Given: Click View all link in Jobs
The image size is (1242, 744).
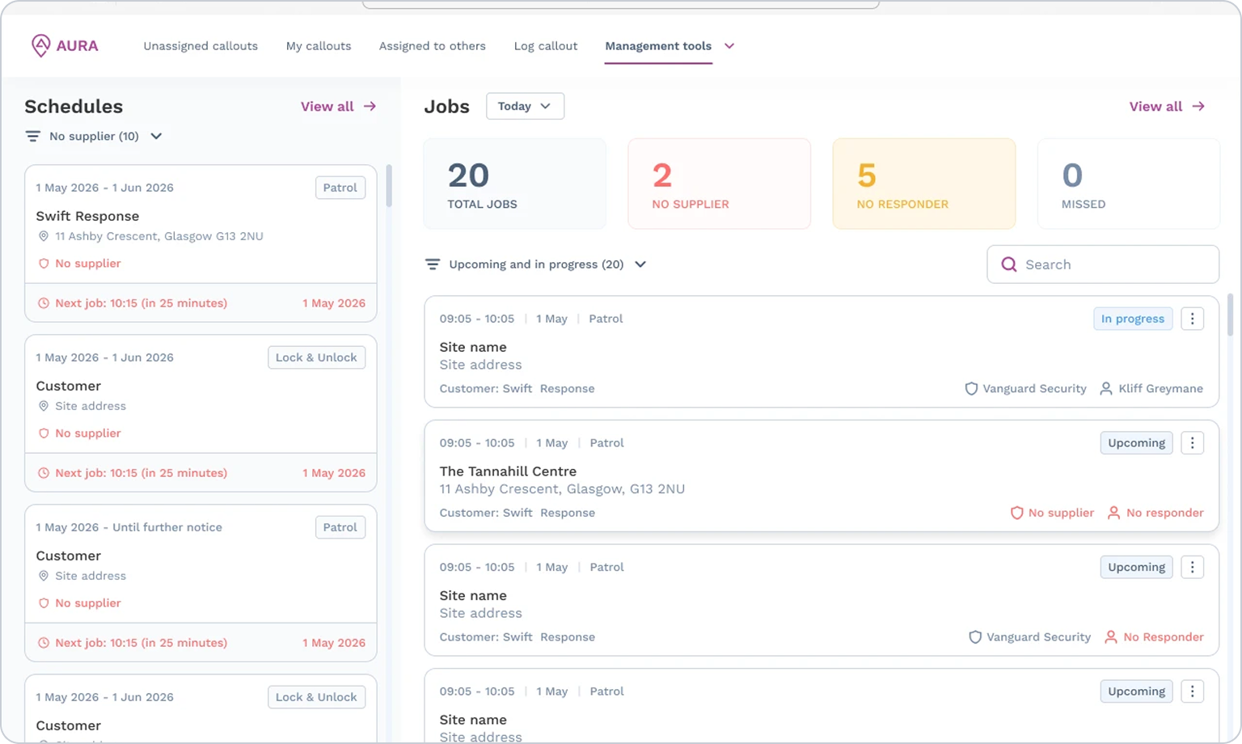Looking at the screenshot, I should 1155,106.
